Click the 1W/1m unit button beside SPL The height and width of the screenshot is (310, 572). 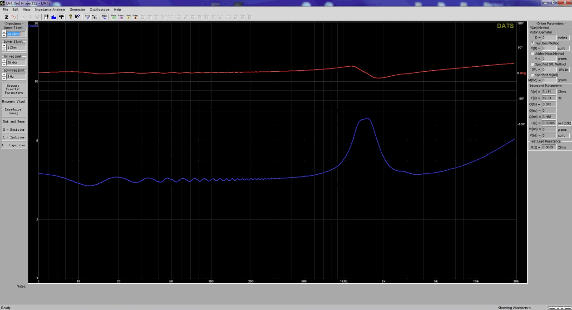click(x=563, y=69)
